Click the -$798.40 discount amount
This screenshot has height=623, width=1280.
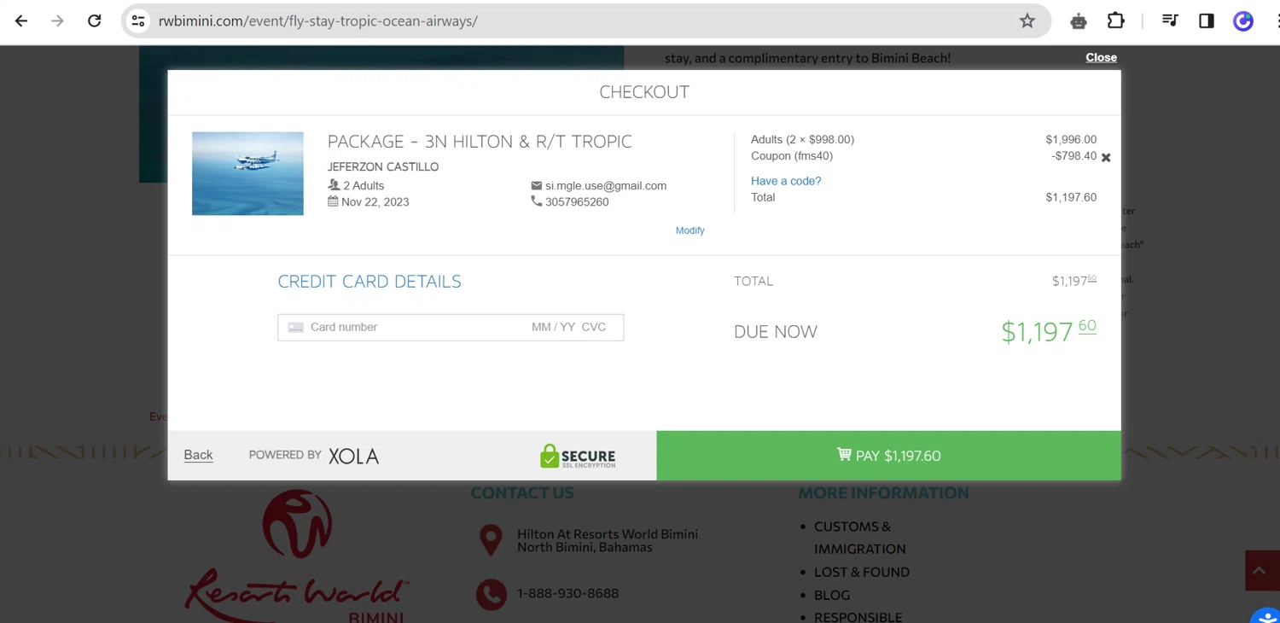(1074, 156)
